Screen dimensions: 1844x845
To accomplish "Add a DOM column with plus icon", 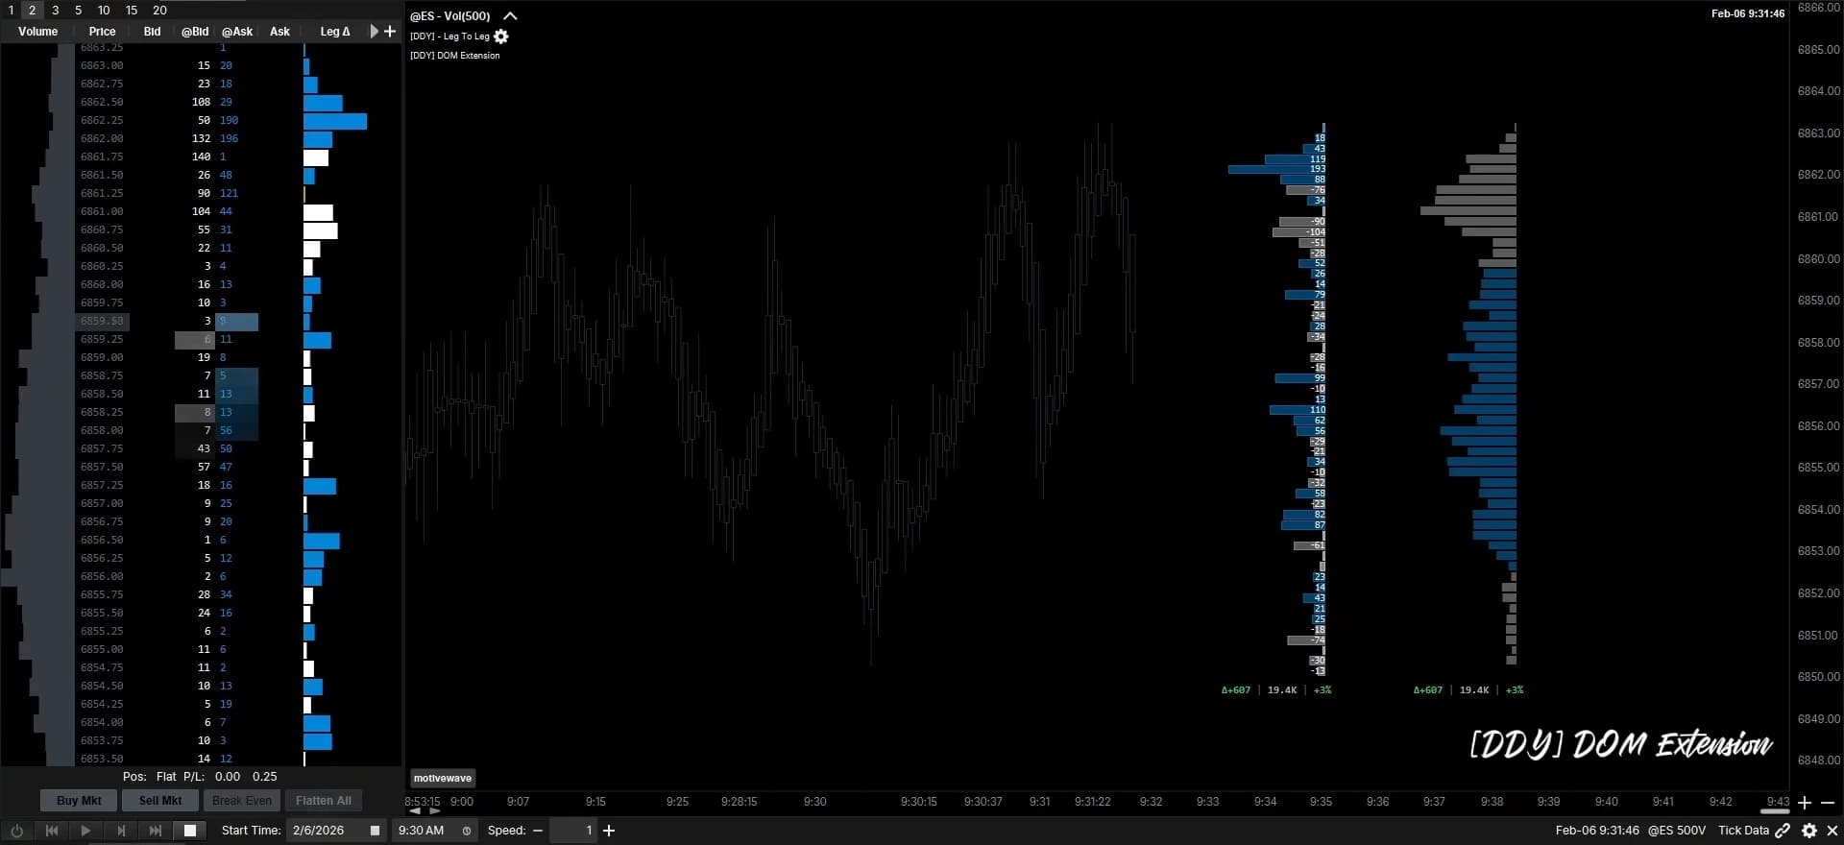I will 390,32.
